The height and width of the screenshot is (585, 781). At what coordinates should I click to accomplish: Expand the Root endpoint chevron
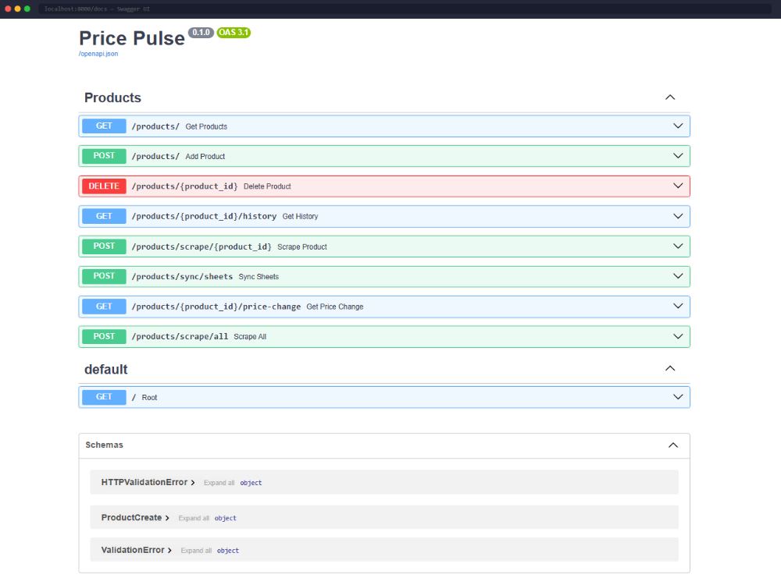coord(678,397)
